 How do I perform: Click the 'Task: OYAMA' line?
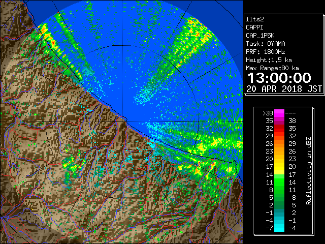pyautogui.click(x=266, y=44)
